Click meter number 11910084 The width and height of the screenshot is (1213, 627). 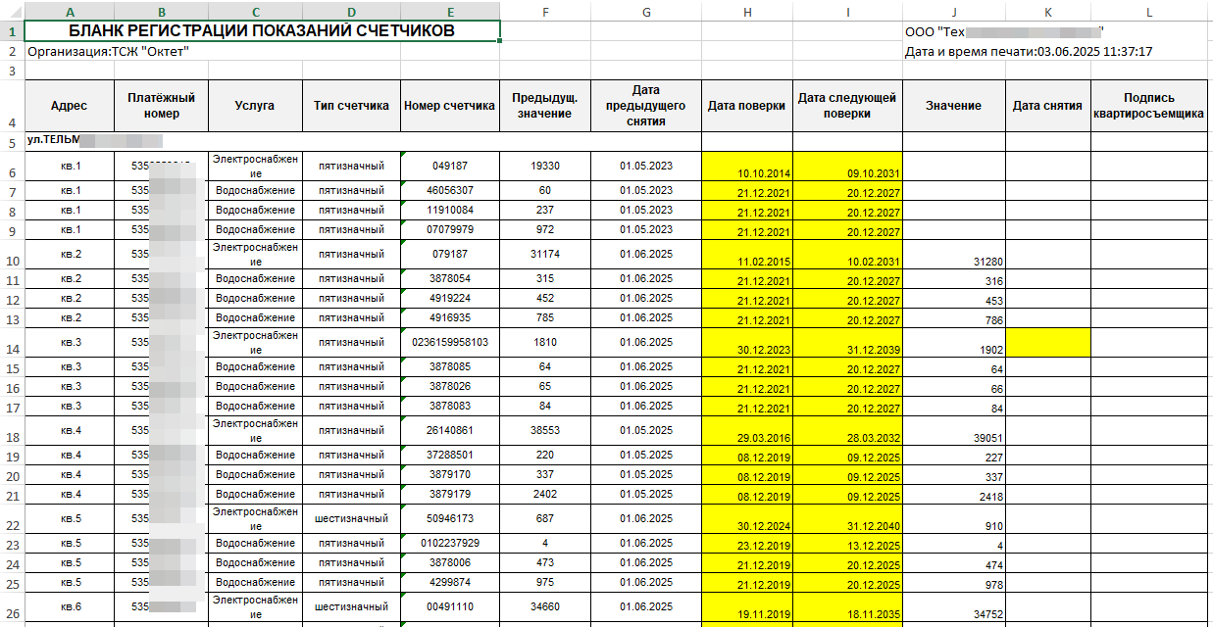(x=450, y=210)
